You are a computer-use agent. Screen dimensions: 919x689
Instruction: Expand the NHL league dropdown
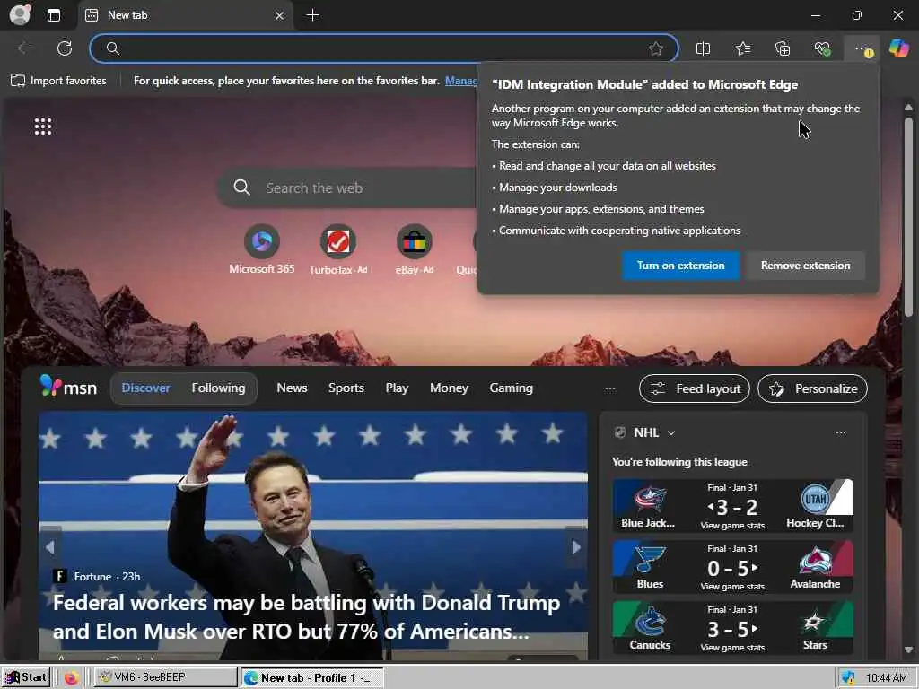click(x=671, y=433)
